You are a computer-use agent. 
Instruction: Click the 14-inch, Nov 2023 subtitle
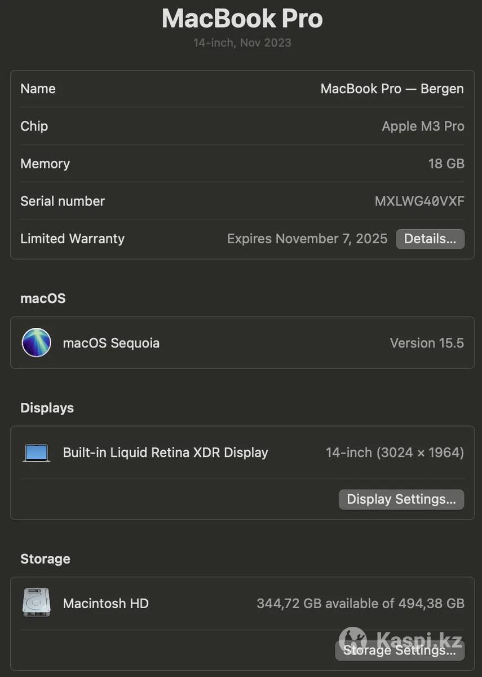(242, 43)
